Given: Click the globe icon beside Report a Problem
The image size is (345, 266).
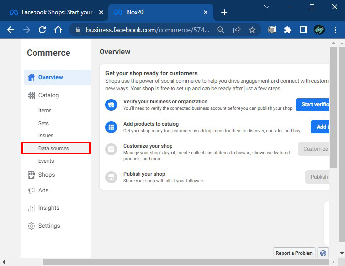Looking at the screenshot, I should click(x=323, y=253).
